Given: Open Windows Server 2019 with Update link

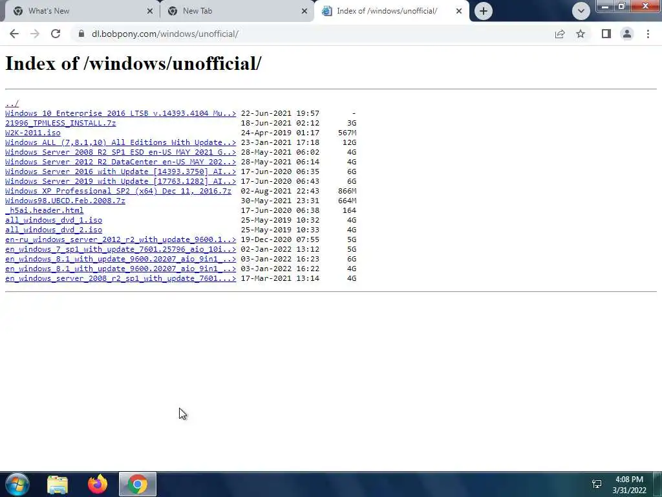Looking at the screenshot, I should point(120,181).
